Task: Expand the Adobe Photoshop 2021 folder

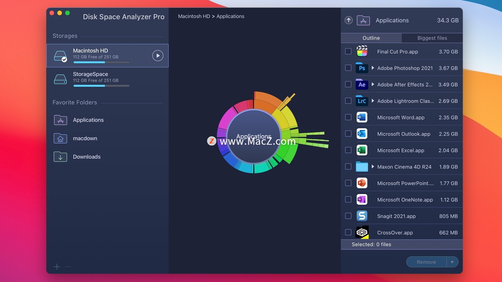Action: click(x=373, y=68)
